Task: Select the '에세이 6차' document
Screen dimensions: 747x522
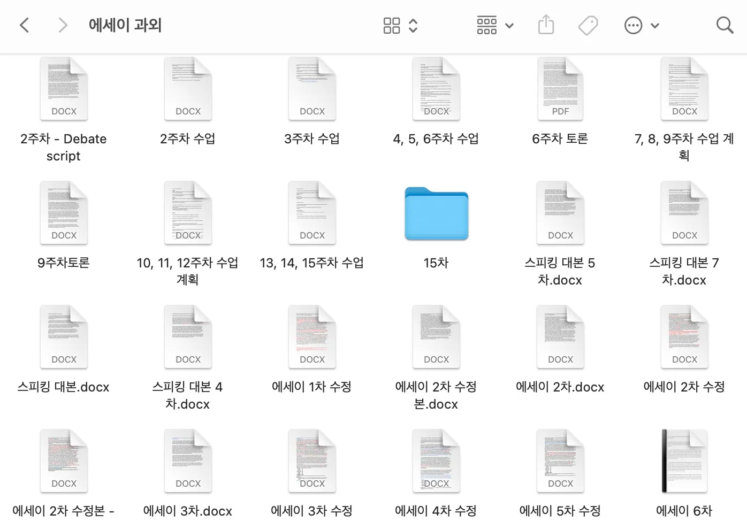Action: pos(684,460)
